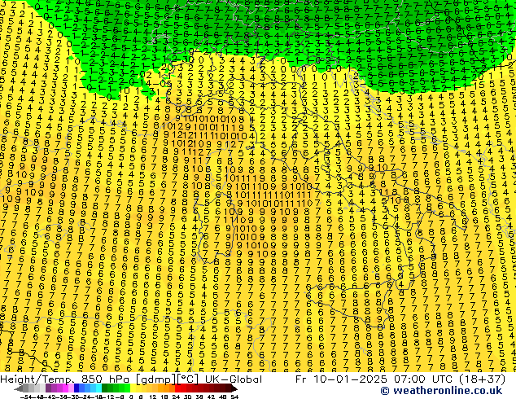
Task: Click the gray left arrow end of legend
Action: (x=19, y=388)
